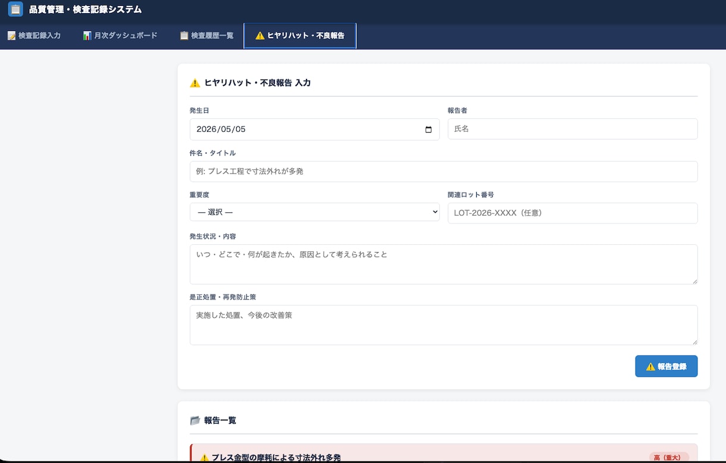Open the 月次ダッシュボード tab
726x463 pixels.
[x=120, y=36]
